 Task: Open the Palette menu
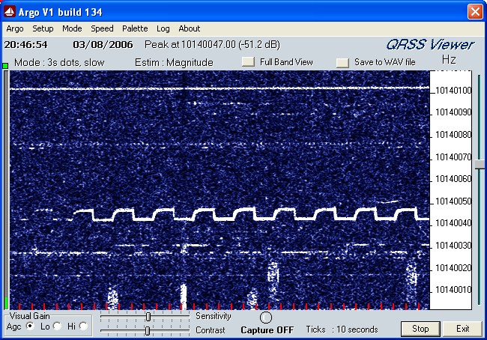point(135,28)
